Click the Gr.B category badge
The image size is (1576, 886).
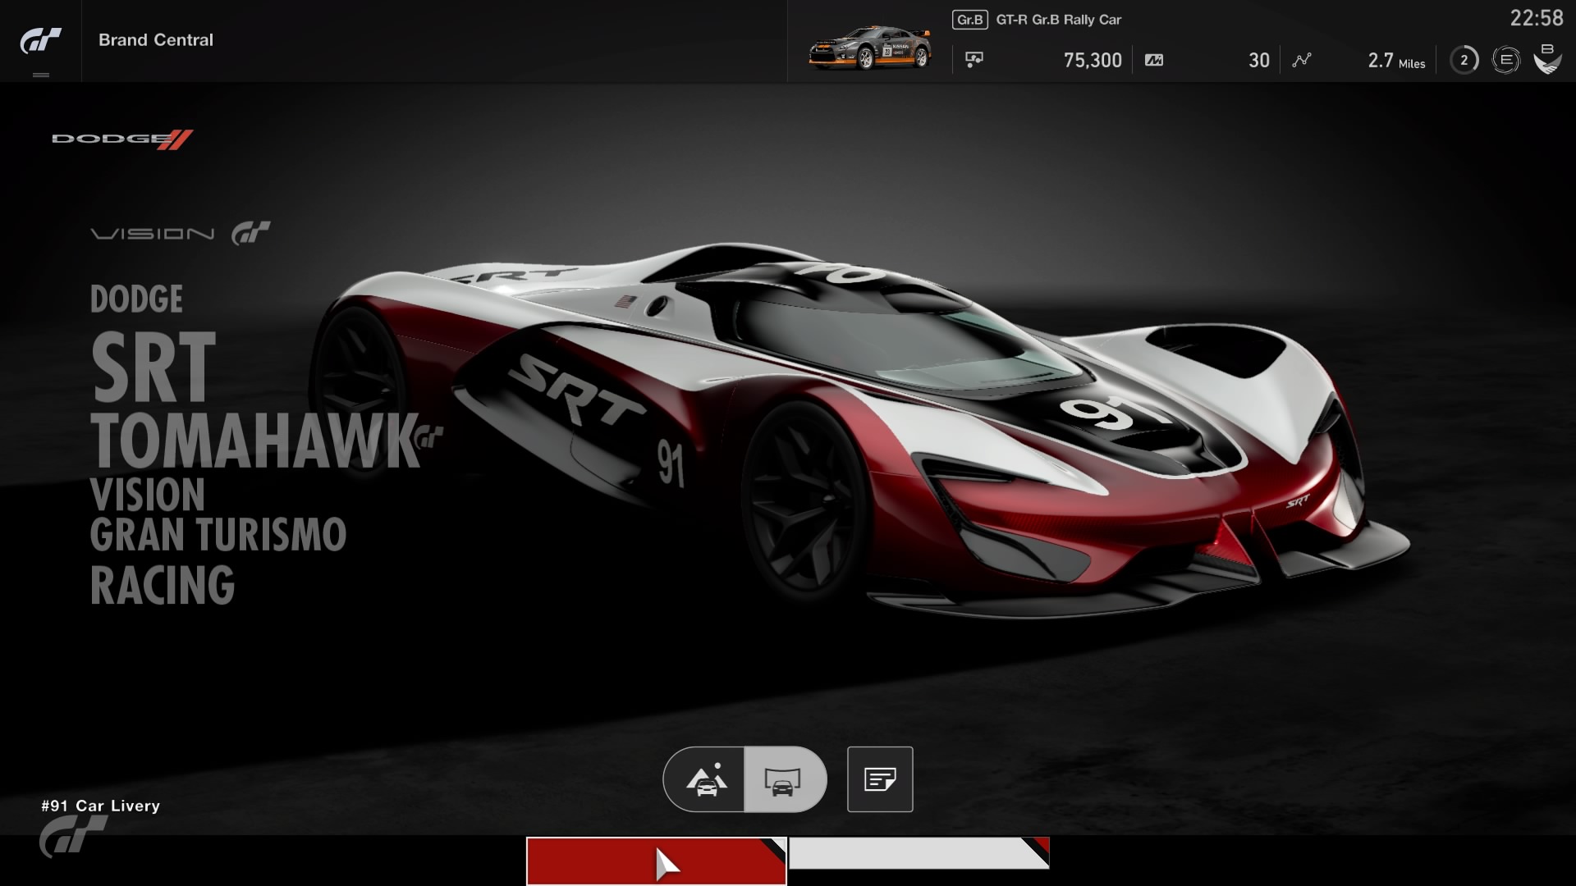(969, 20)
